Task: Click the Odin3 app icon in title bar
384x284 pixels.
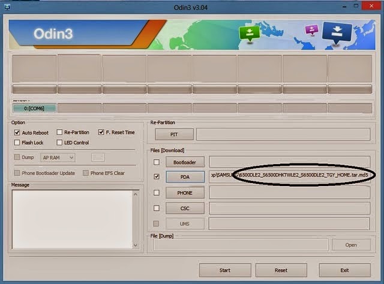Action: click(x=7, y=7)
